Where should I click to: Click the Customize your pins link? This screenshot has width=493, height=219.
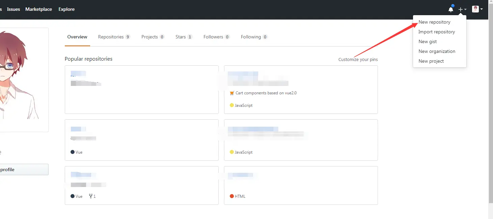point(358,59)
